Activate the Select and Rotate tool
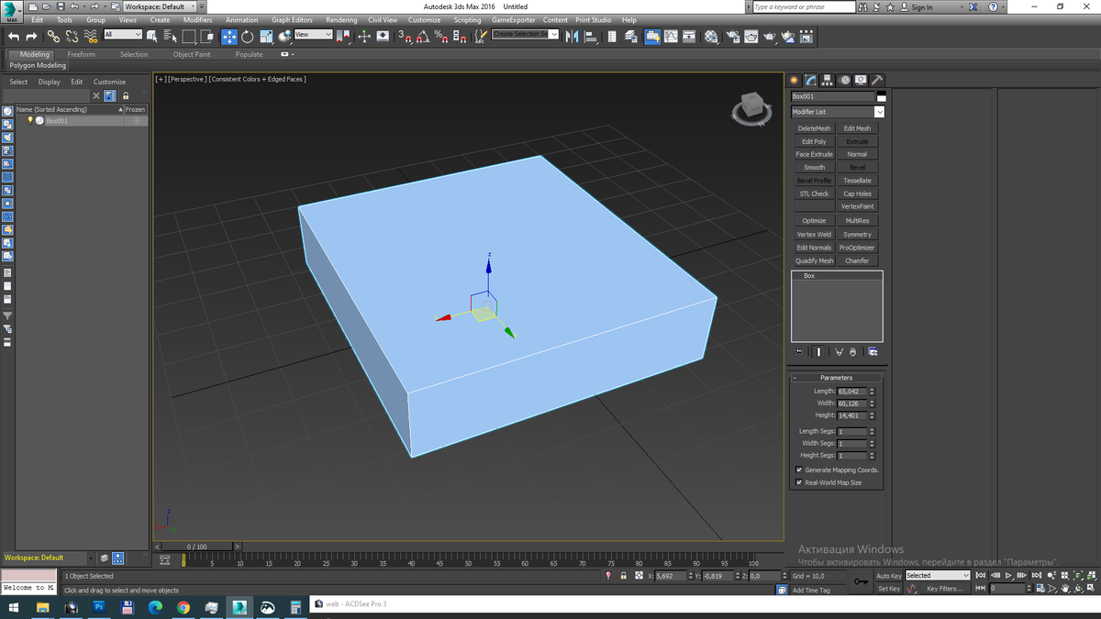 pyautogui.click(x=247, y=36)
